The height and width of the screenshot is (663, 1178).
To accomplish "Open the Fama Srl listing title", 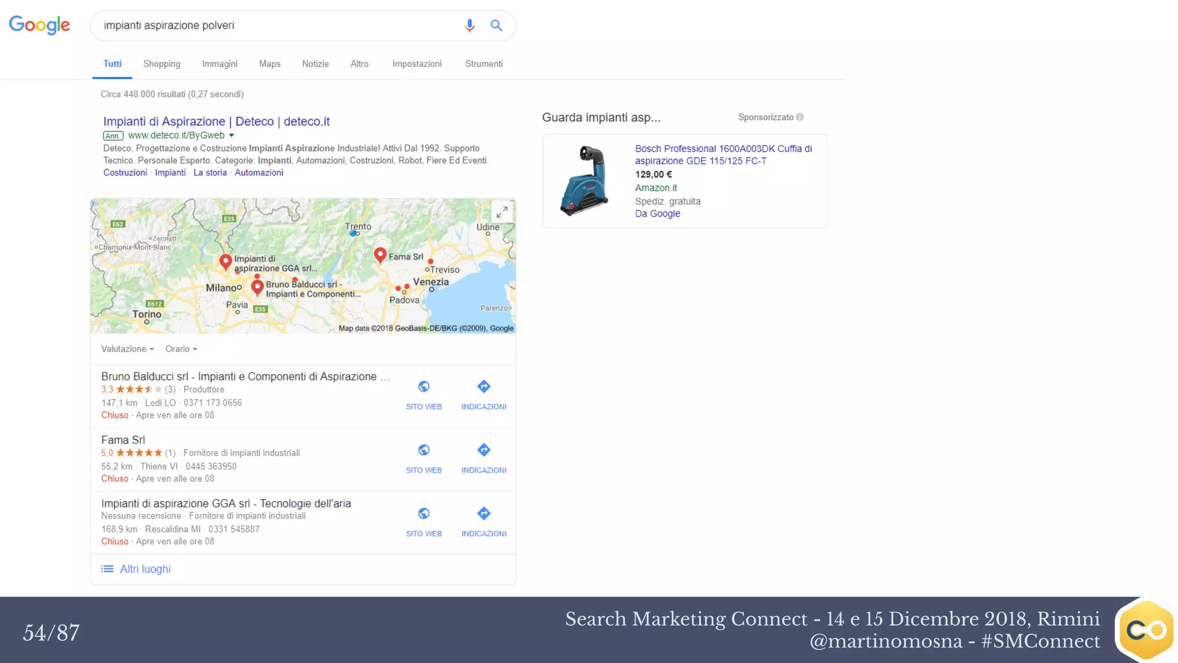I will (123, 440).
